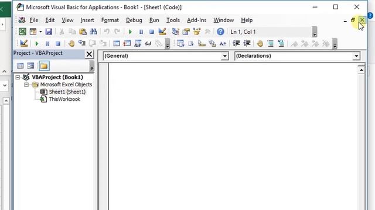The width and height of the screenshot is (375, 210).
Task: Outdent code with the Outdent icon
Action: tap(247, 43)
